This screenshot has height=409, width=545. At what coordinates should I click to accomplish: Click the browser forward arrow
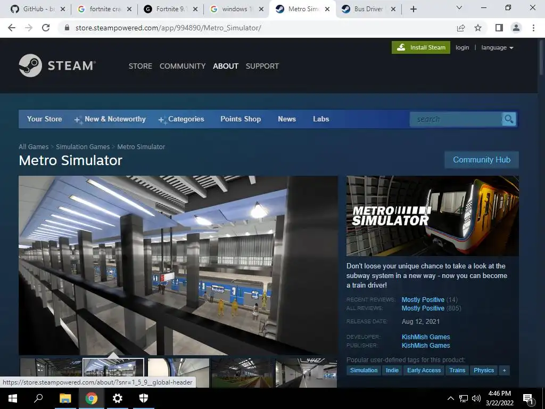(29, 28)
